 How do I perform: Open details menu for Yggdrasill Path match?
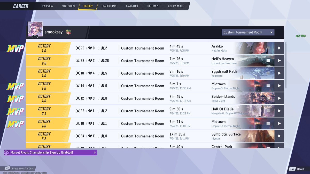(x=268, y=73)
